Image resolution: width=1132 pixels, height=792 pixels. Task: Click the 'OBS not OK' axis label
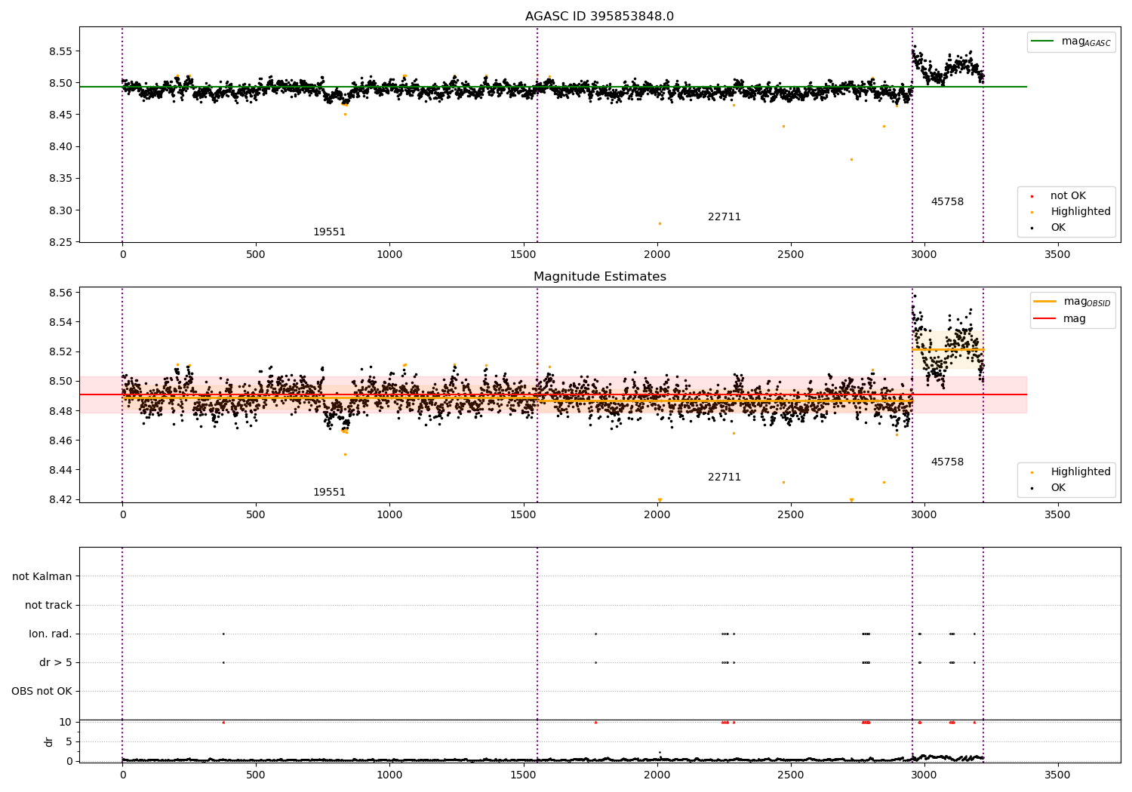[x=42, y=691]
